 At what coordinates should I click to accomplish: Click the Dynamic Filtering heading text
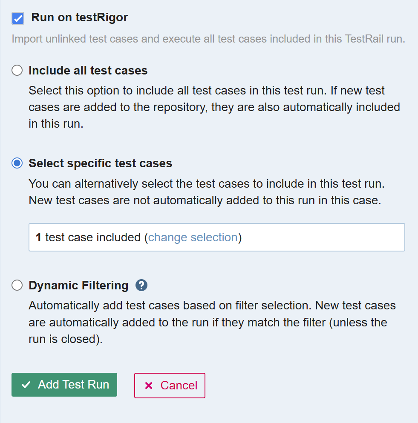tap(78, 285)
